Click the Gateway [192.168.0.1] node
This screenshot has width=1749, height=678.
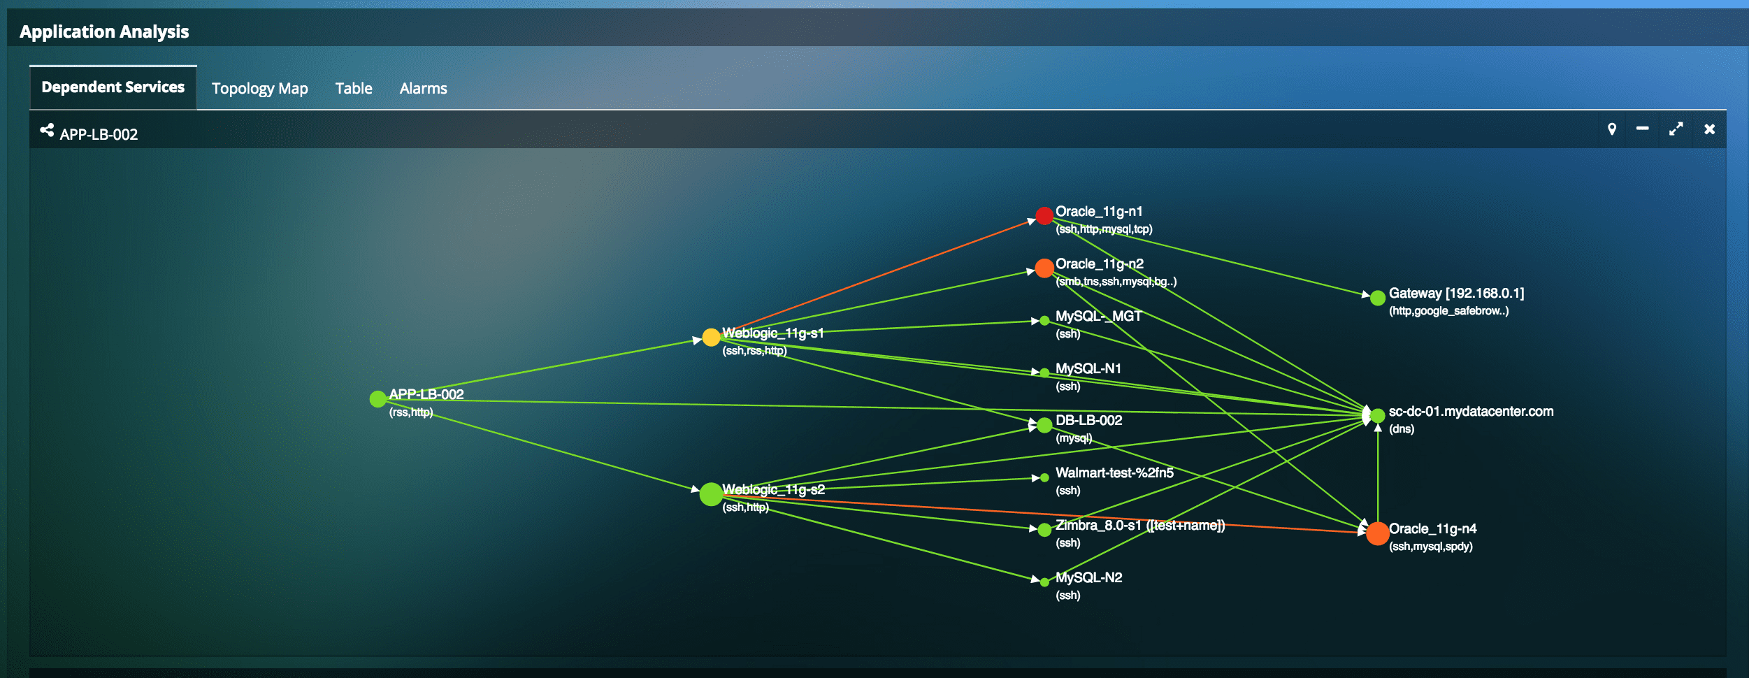(1377, 298)
